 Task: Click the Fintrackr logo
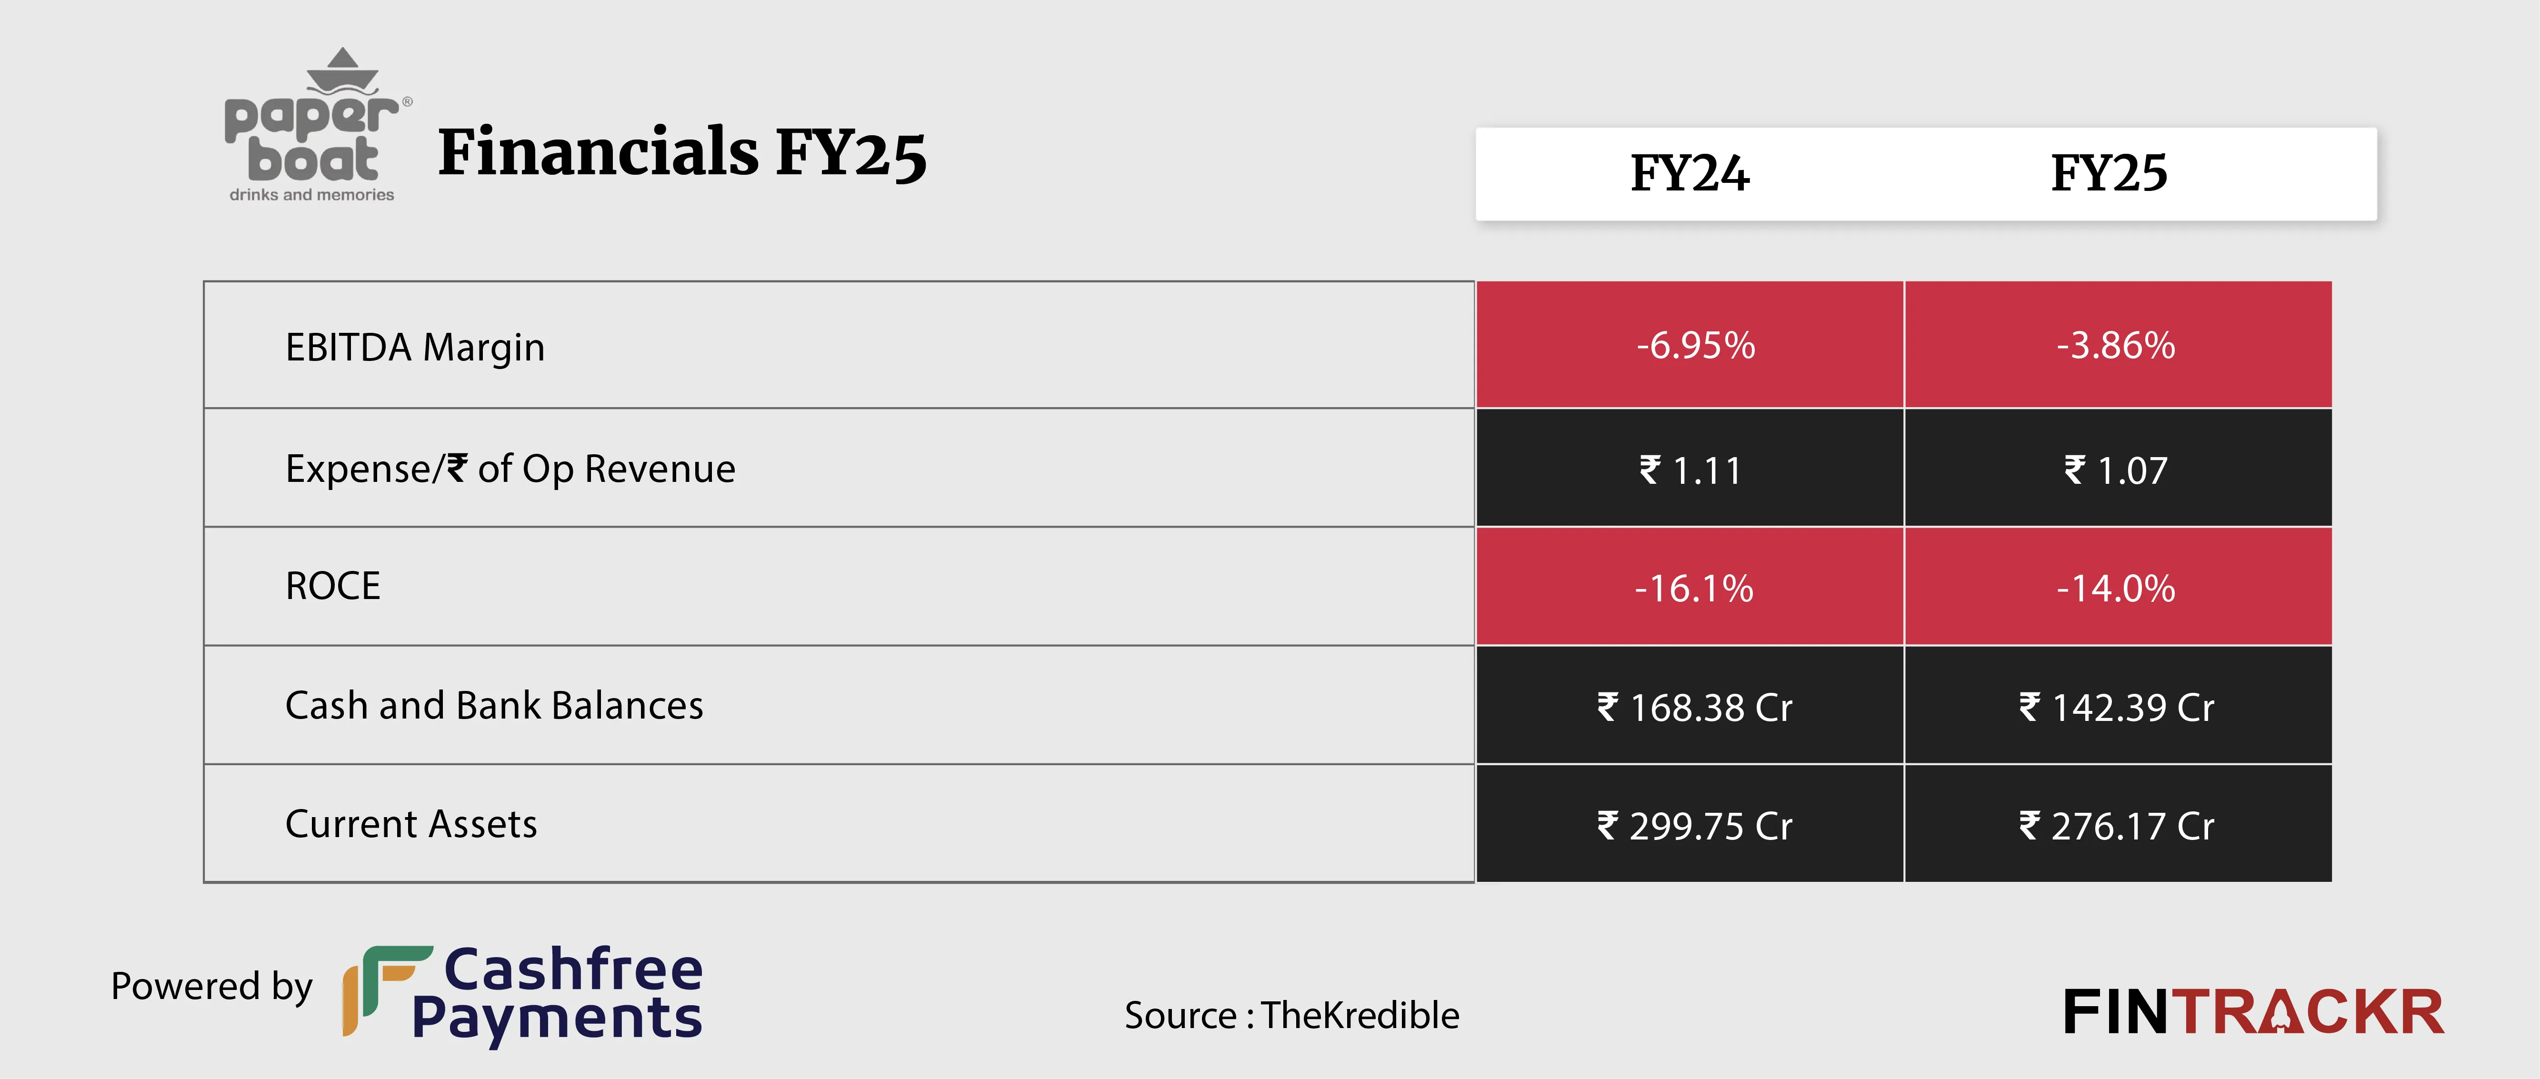tap(2253, 1013)
